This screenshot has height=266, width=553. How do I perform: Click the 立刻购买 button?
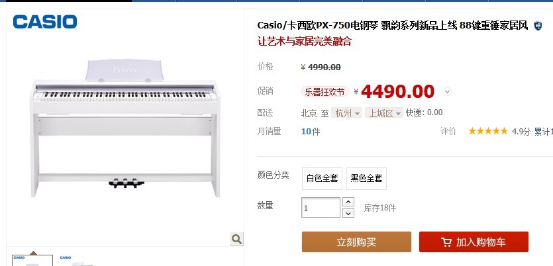tap(356, 242)
